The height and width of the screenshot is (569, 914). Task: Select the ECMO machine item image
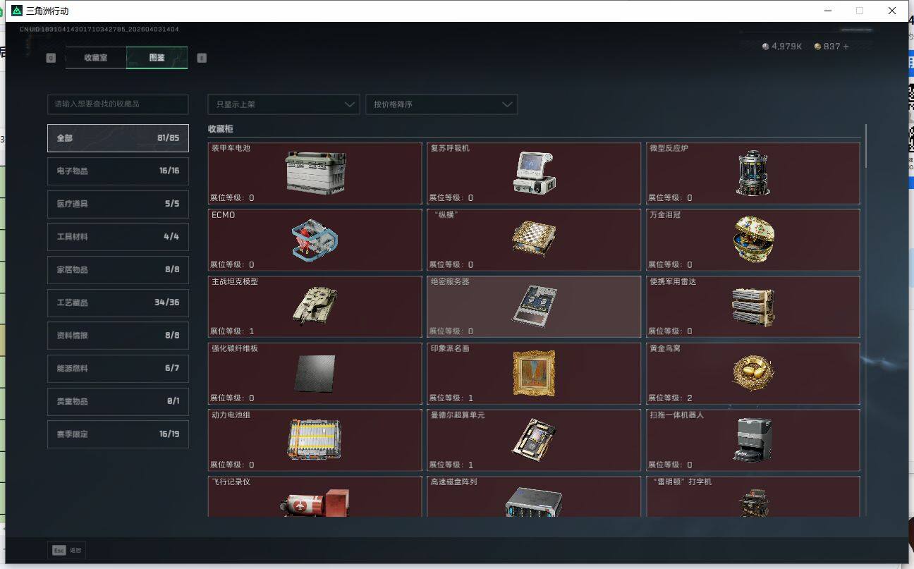[x=315, y=240]
